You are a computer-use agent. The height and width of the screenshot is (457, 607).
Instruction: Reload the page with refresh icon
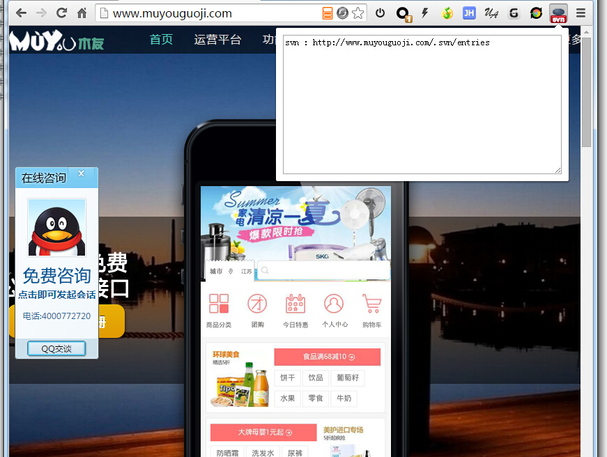click(x=61, y=13)
